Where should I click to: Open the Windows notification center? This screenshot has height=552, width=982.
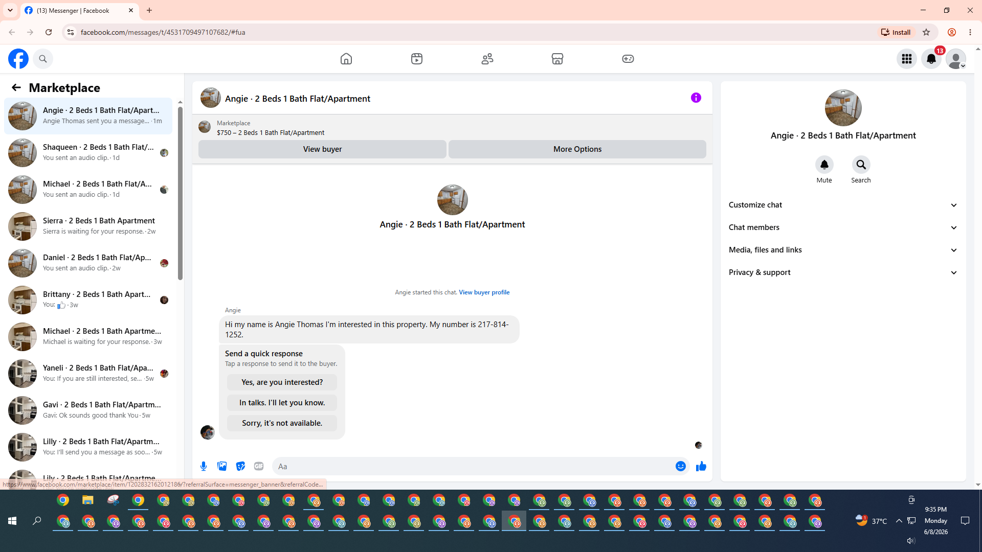point(965,521)
